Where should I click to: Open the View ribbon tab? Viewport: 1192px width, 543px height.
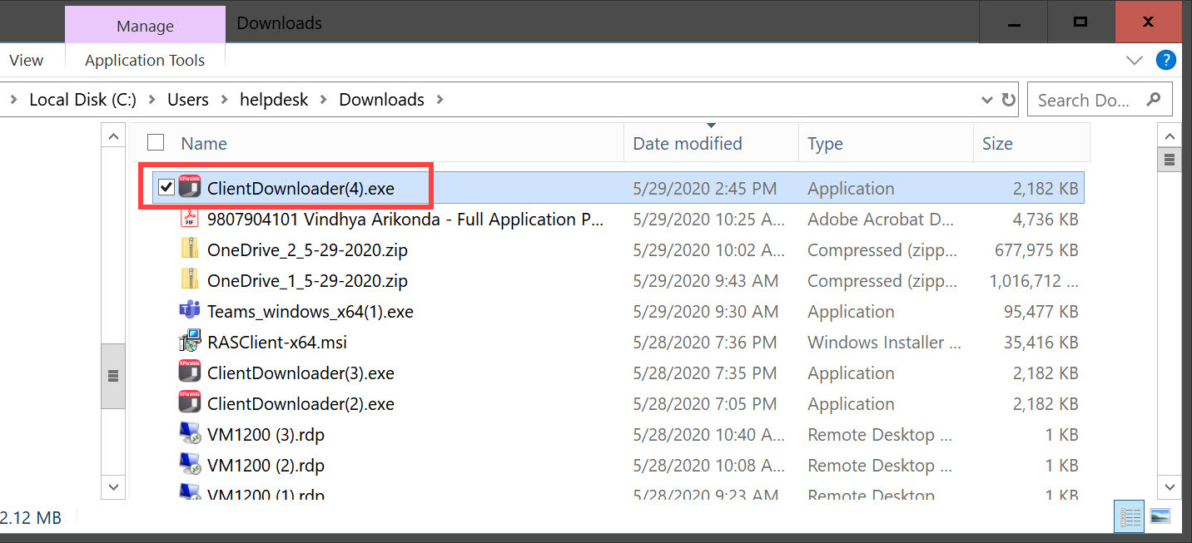[26, 60]
